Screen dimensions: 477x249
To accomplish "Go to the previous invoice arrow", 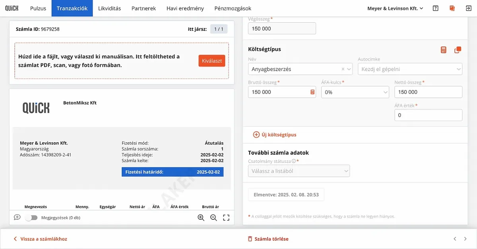I will tap(455, 239).
